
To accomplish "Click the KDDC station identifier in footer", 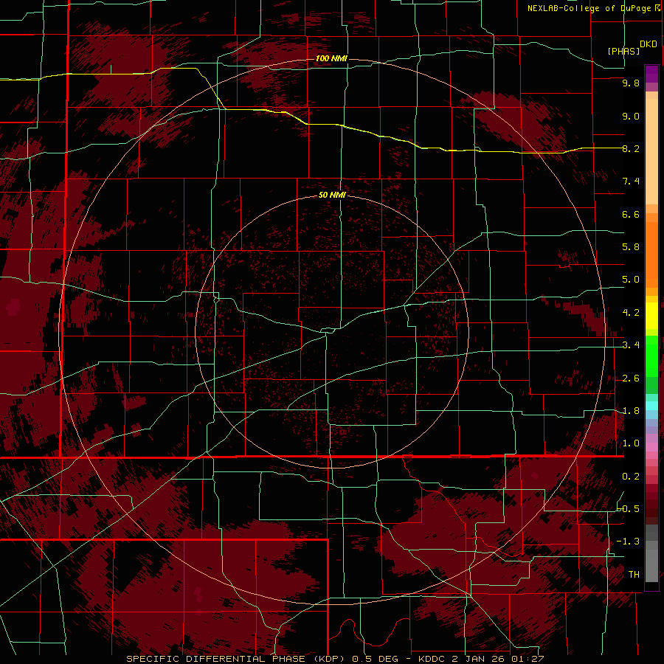I will 432,659.
